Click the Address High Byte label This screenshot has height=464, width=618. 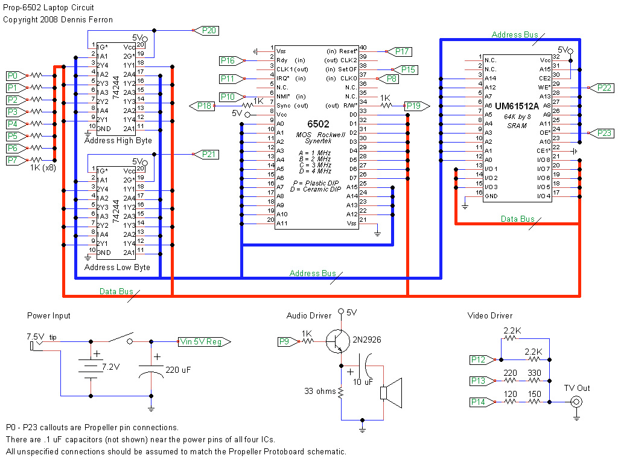tap(118, 140)
